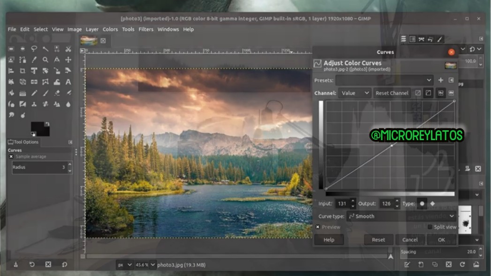Select the Eraser tool
The width and height of the screenshot is (491, 276).
57,93
